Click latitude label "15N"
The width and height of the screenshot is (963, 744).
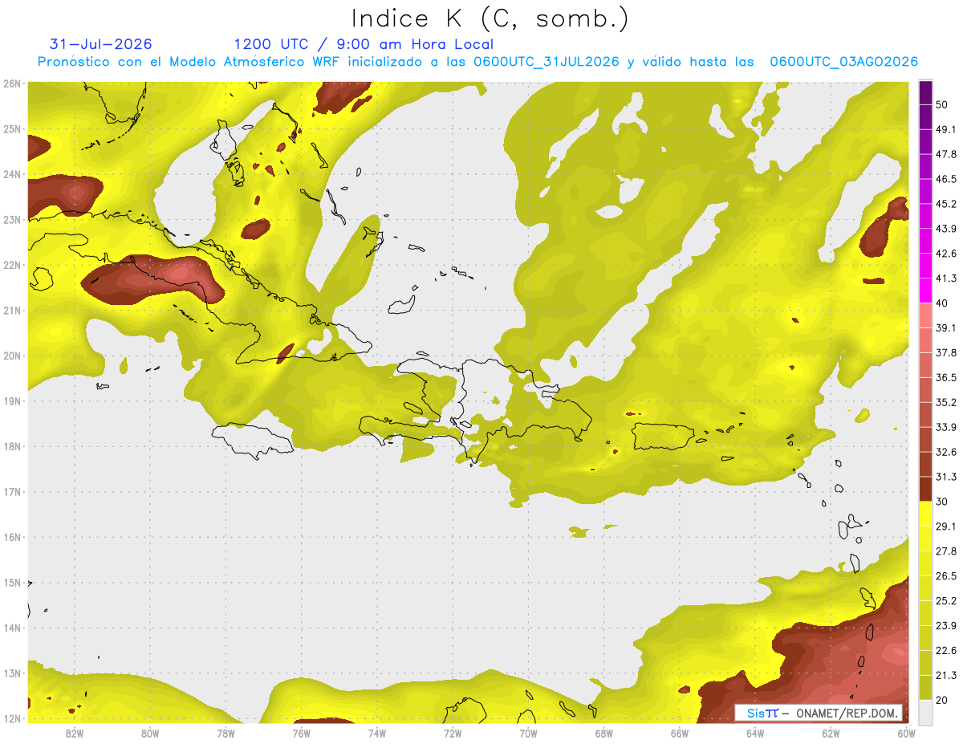click(x=12, y=582)
